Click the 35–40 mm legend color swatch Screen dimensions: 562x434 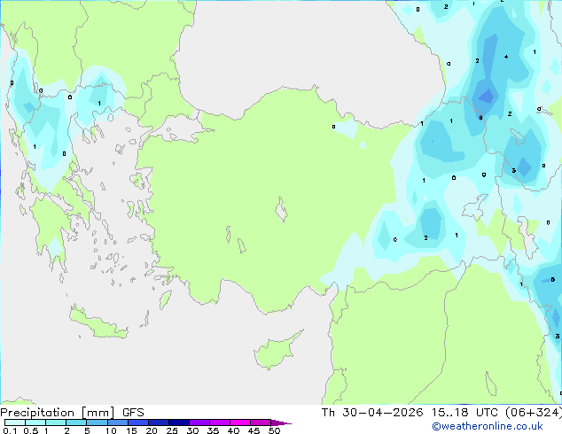pyautogui.click(x=220, y=422)
